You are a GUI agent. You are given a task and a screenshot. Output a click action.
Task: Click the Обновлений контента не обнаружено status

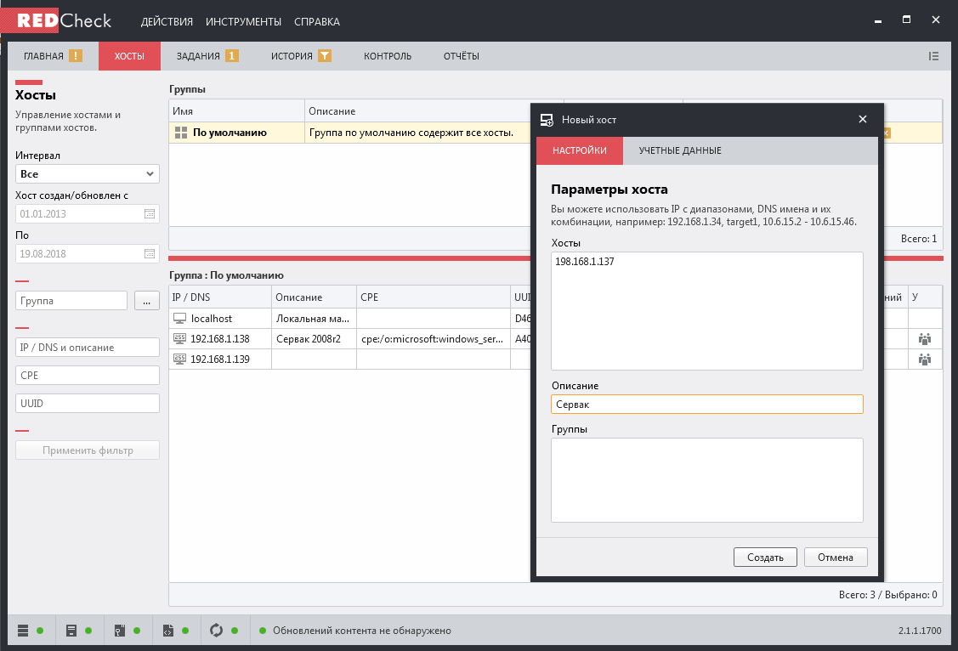(x=362, y=631)
